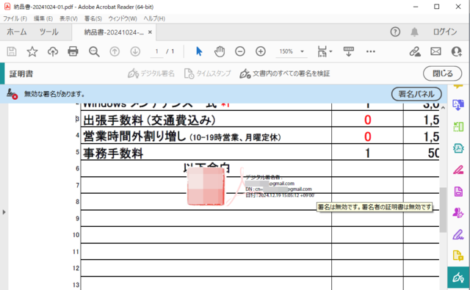Open the 編集(E) menu
Viewport: 470px width, 290px height.
point(43,18)
